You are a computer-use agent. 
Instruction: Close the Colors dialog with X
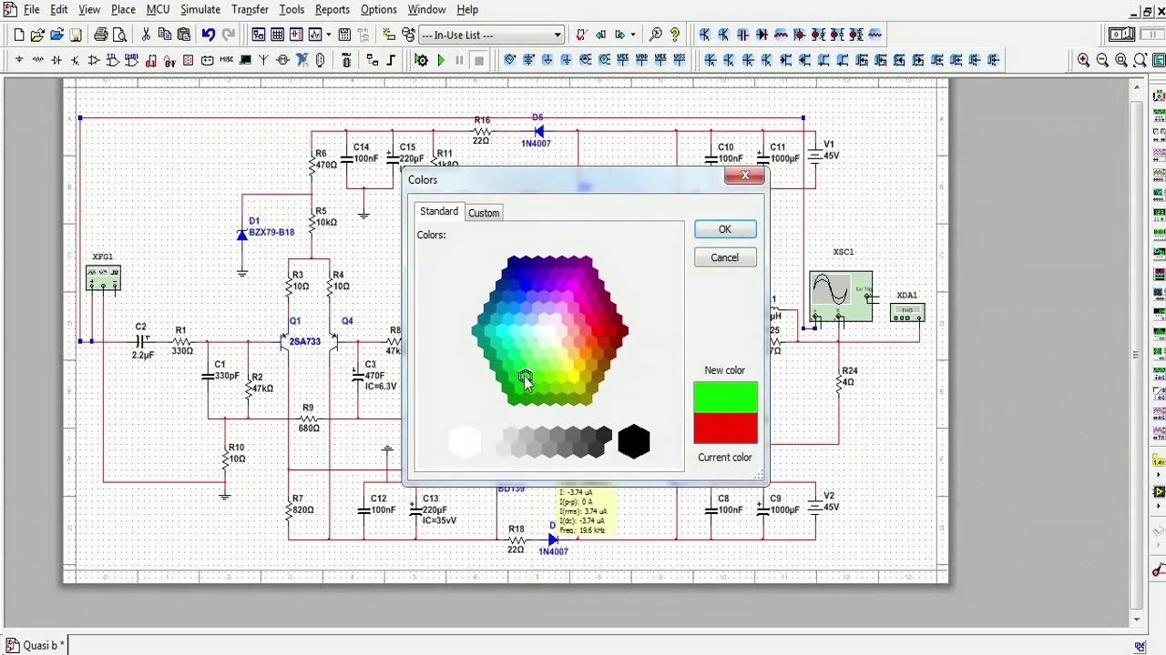[745, 176]
